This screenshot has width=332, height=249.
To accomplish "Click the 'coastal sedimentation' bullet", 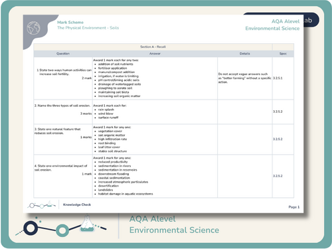I will coord(114,178).
